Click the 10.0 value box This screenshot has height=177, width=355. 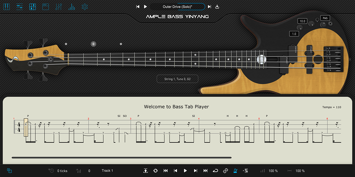point(302,21)
